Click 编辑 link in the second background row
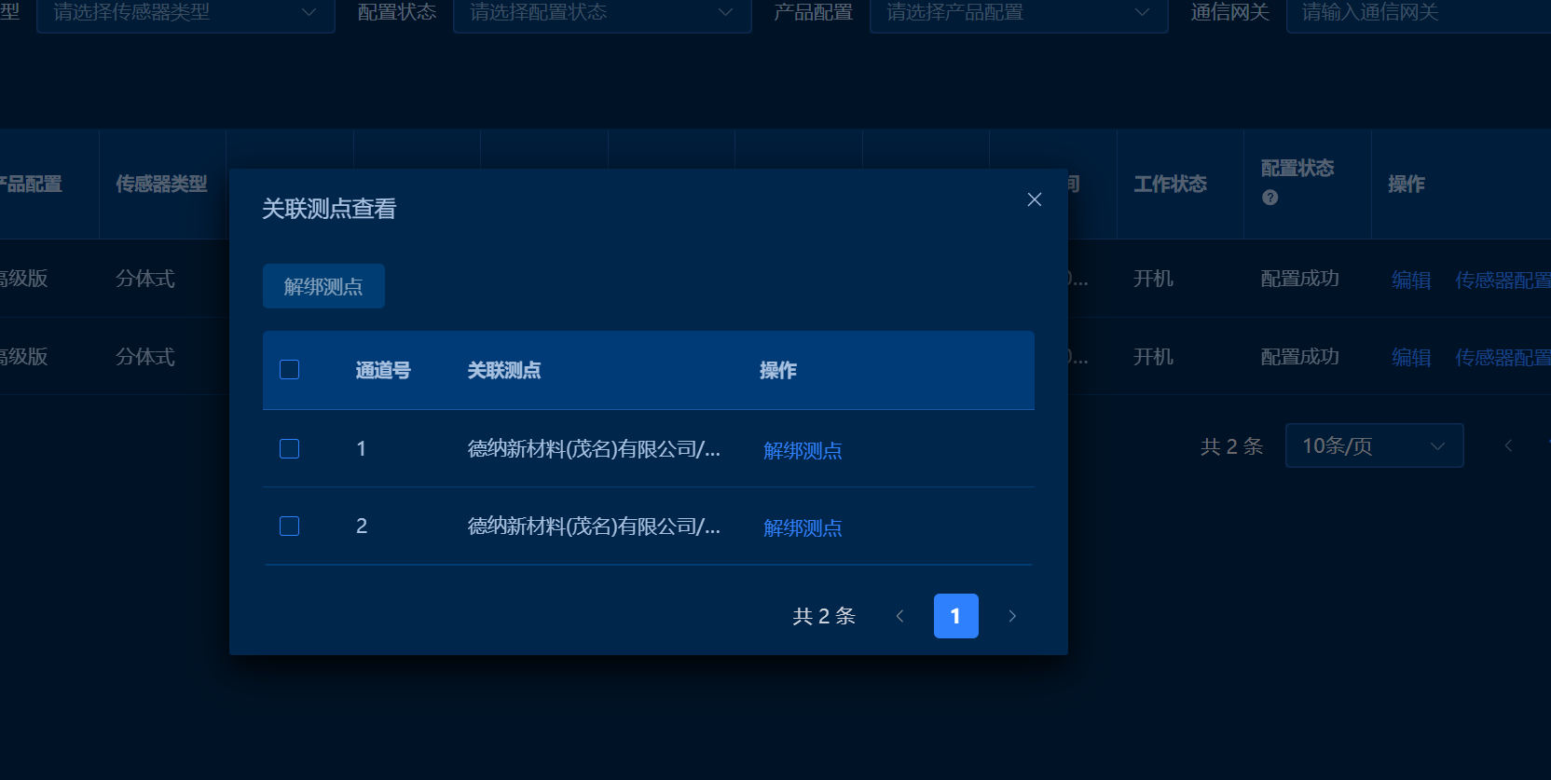This screenshot has height=780, width=1551. coord(1411,357)
